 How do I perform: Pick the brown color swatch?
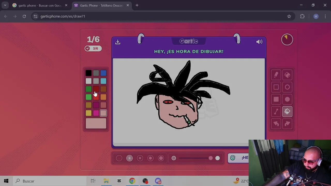coord(103,89)
